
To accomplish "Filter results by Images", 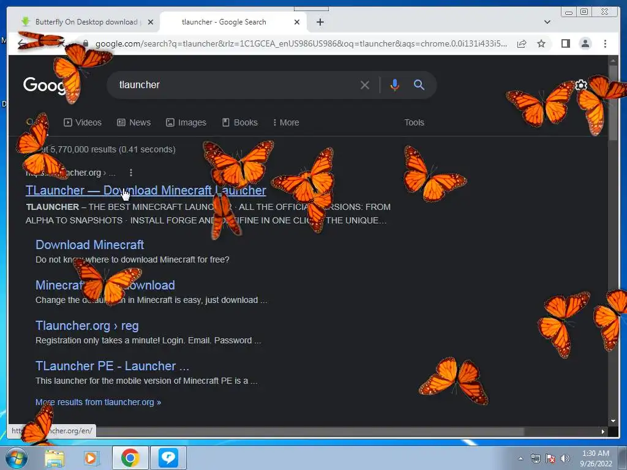I will pos(186,122).
